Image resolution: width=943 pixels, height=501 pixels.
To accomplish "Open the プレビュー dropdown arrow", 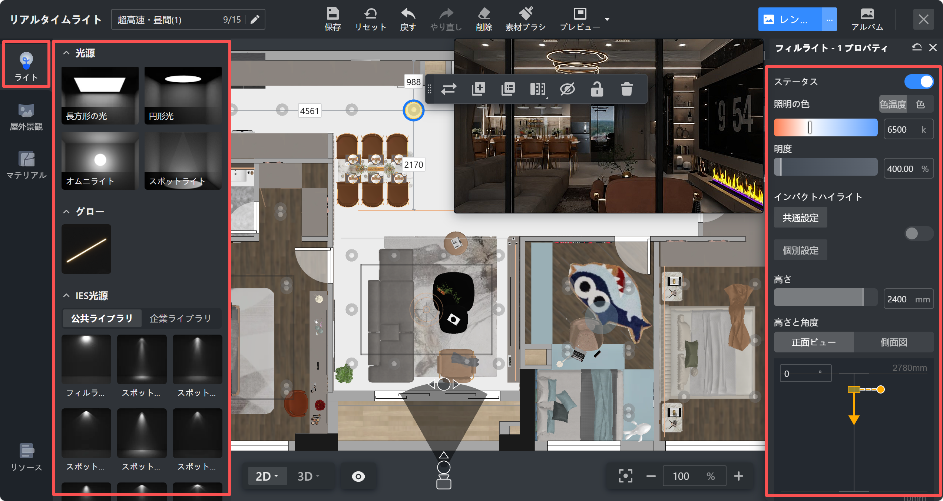I will point(607,19).
